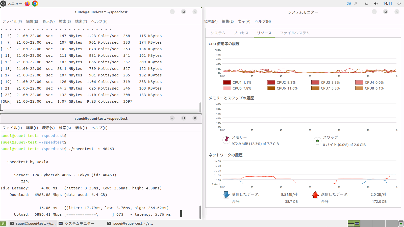Select the システムモニター taskbar button
This screenshot has width=404, height=227.
[77, 223]
